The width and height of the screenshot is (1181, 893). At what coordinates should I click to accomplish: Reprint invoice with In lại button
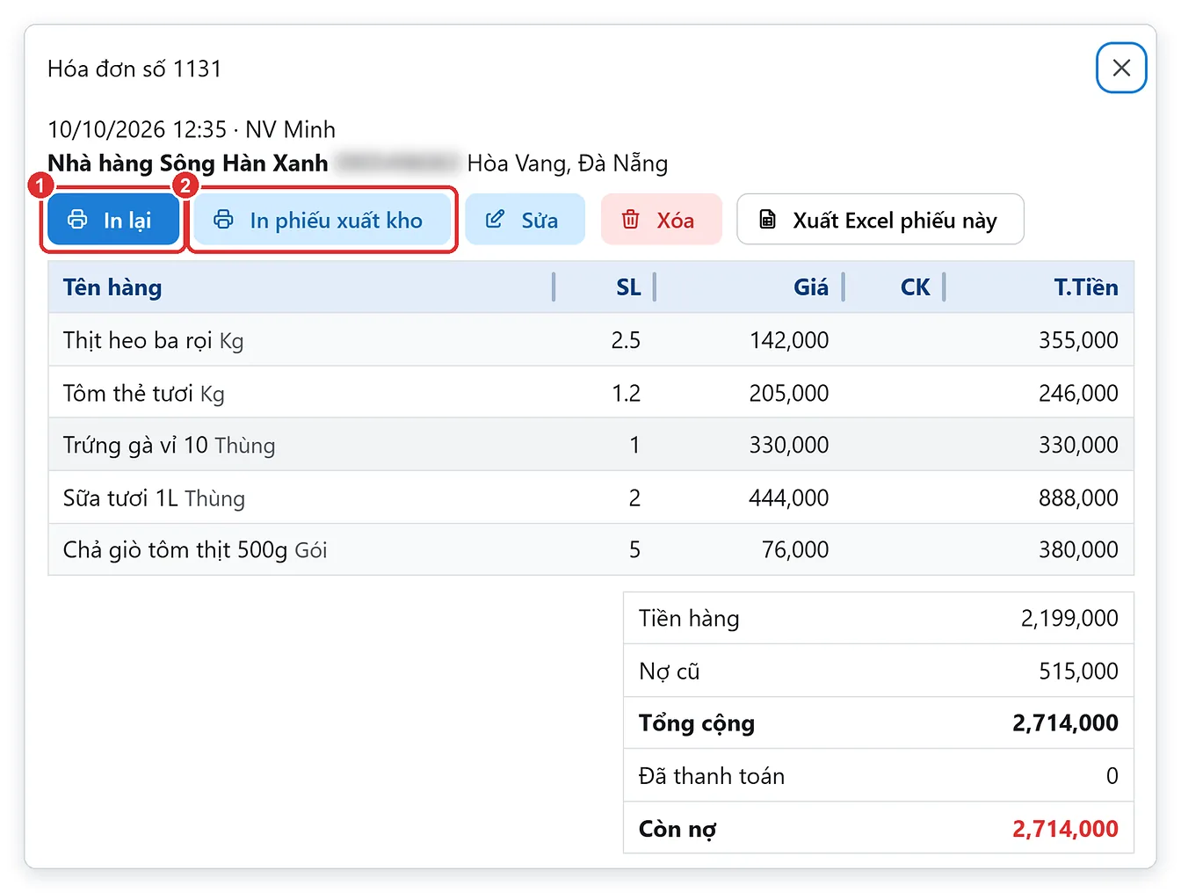tap(113, 220)
